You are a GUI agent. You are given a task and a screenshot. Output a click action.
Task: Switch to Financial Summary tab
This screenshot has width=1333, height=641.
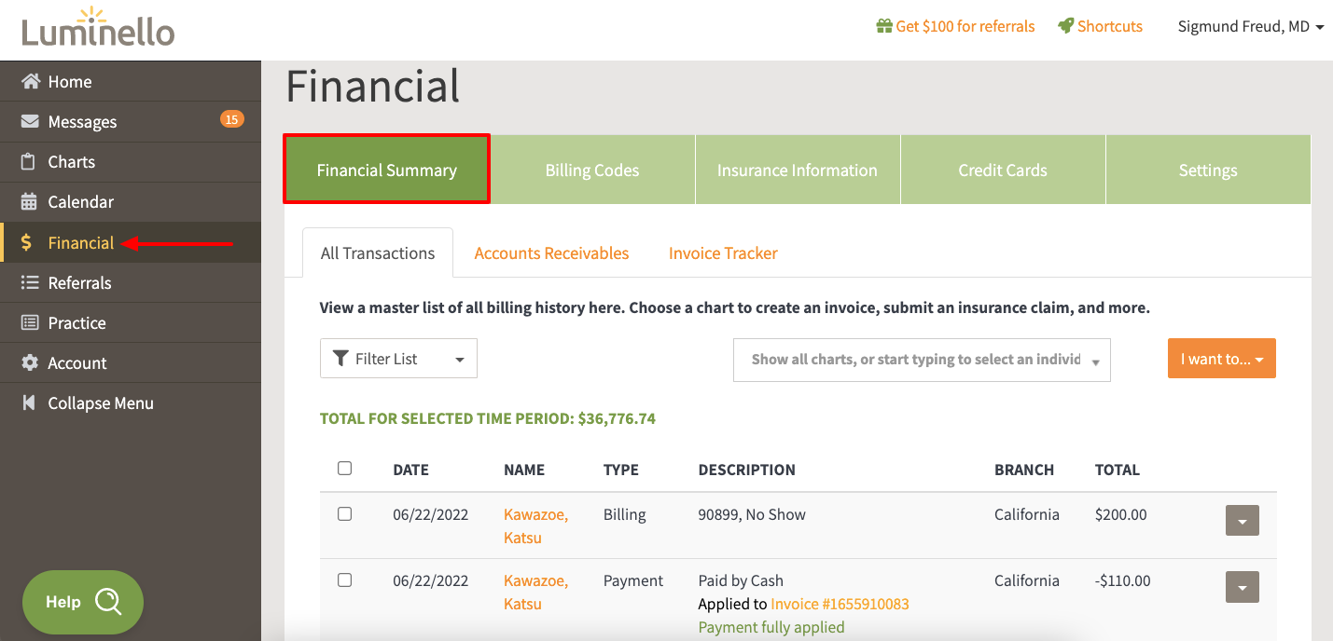coord(387,170)
